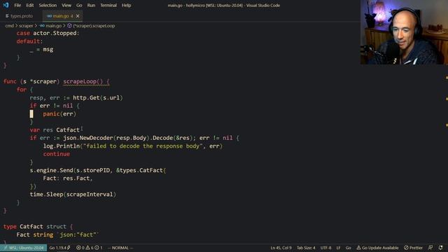Click the WSL: Ubuntu-20.04 remote indicator
The height and width of the screenshot is (252, 448).
tap(23, 248)
